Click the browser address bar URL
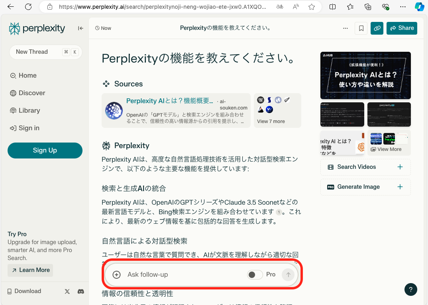 click(163, 7)
